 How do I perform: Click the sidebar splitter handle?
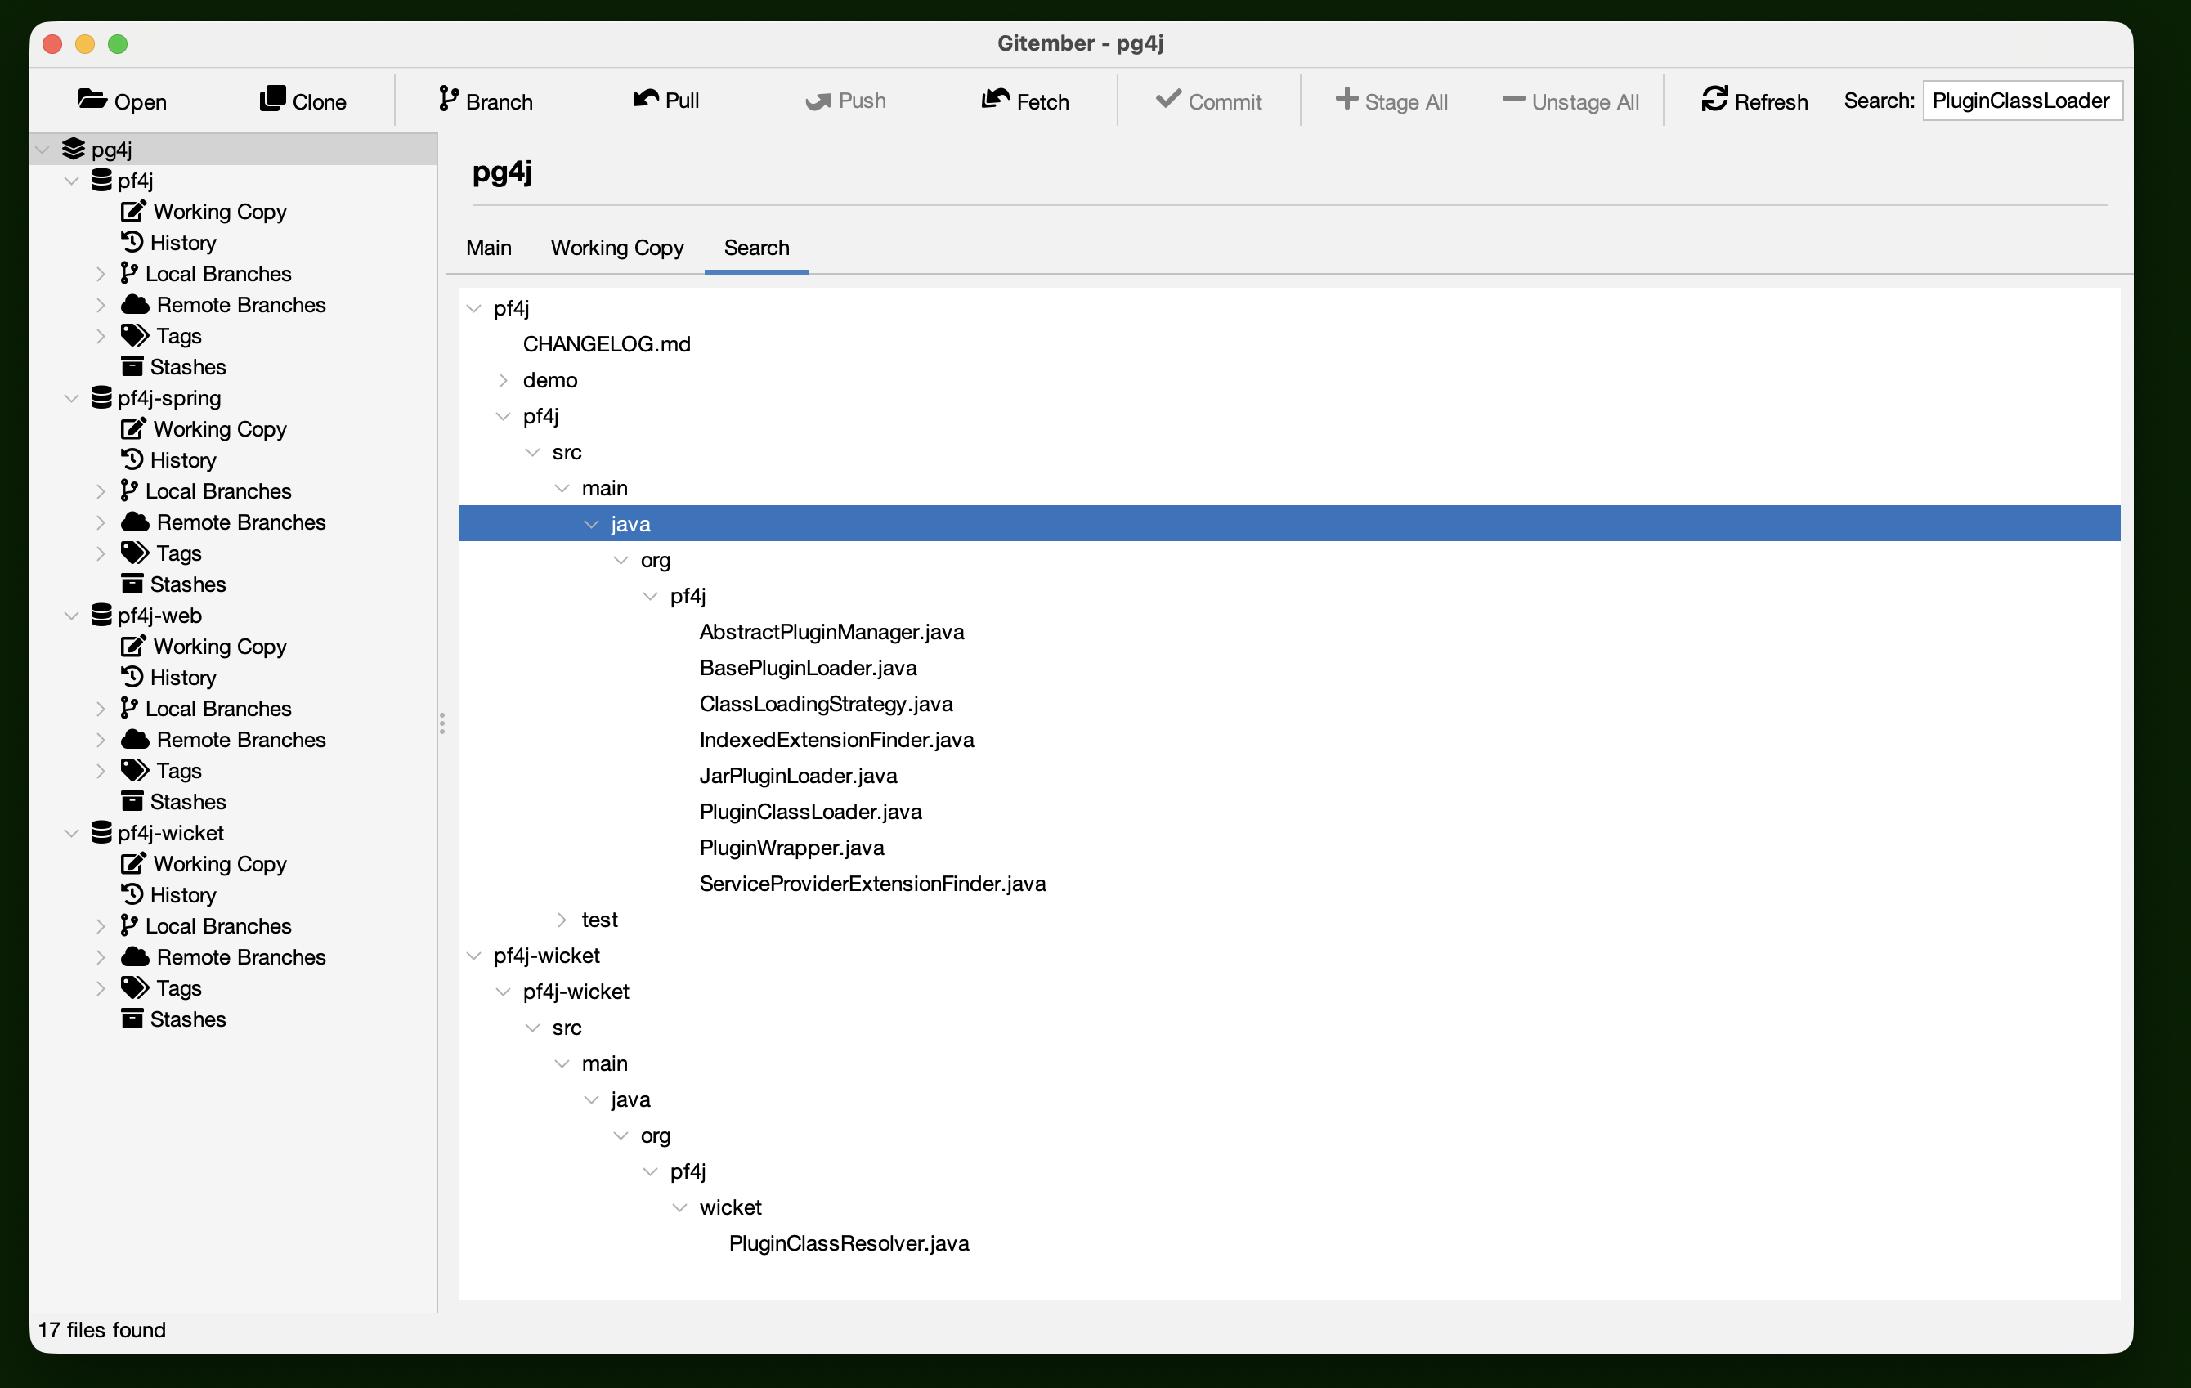click(x=442, y=723)
